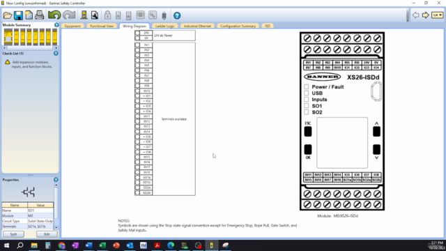Go to previous page with left arrow
Image resolution: width=446 pixels, height=251 pixels.
click(415, 15)
